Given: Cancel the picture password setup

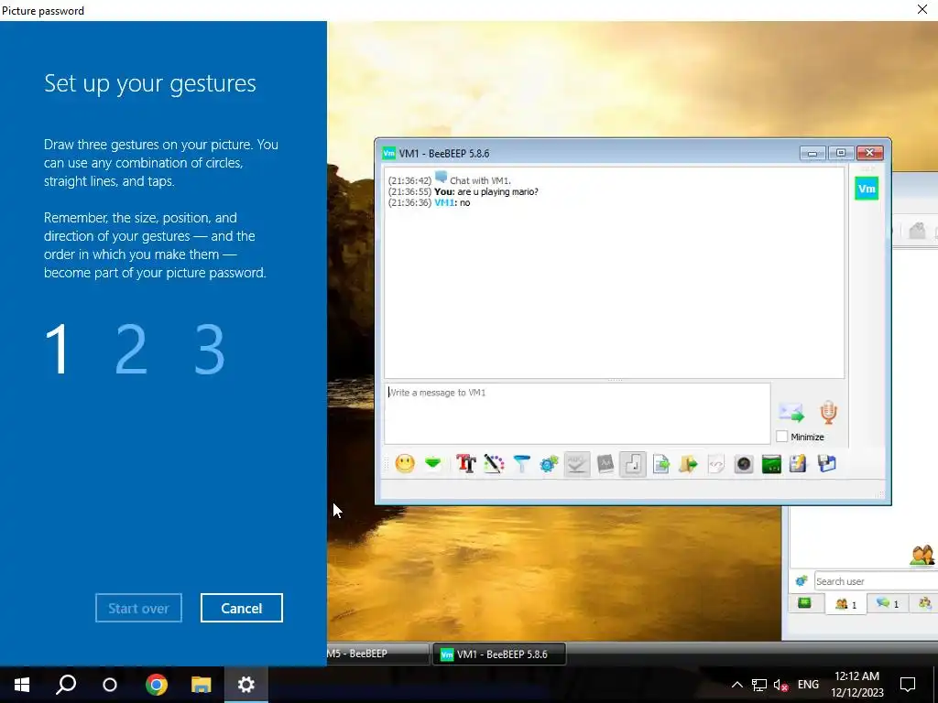Looking at the screenshot, I should click(x=242, y=608).
